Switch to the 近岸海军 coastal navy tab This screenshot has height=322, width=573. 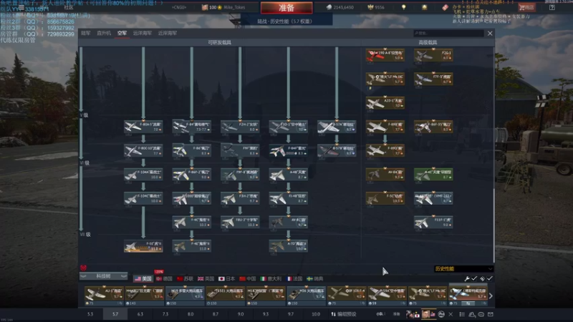[168, 33]
